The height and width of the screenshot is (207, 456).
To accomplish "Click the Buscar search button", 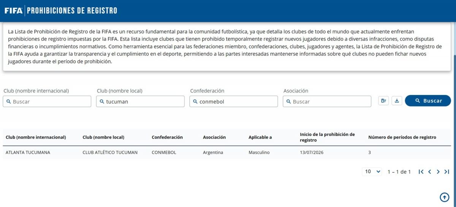I will (x=428, y=101).
